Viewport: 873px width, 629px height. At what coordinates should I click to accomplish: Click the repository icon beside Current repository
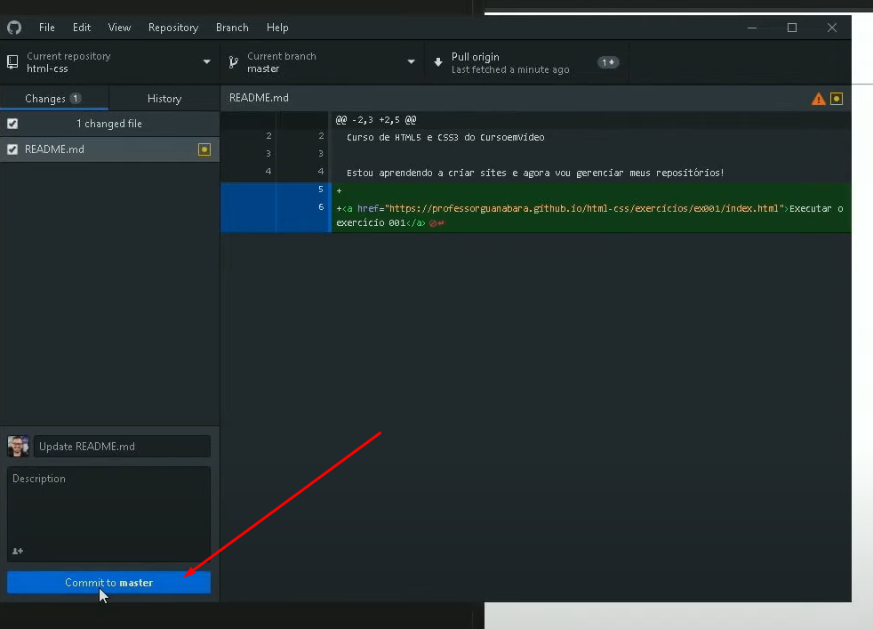[12, 62]
